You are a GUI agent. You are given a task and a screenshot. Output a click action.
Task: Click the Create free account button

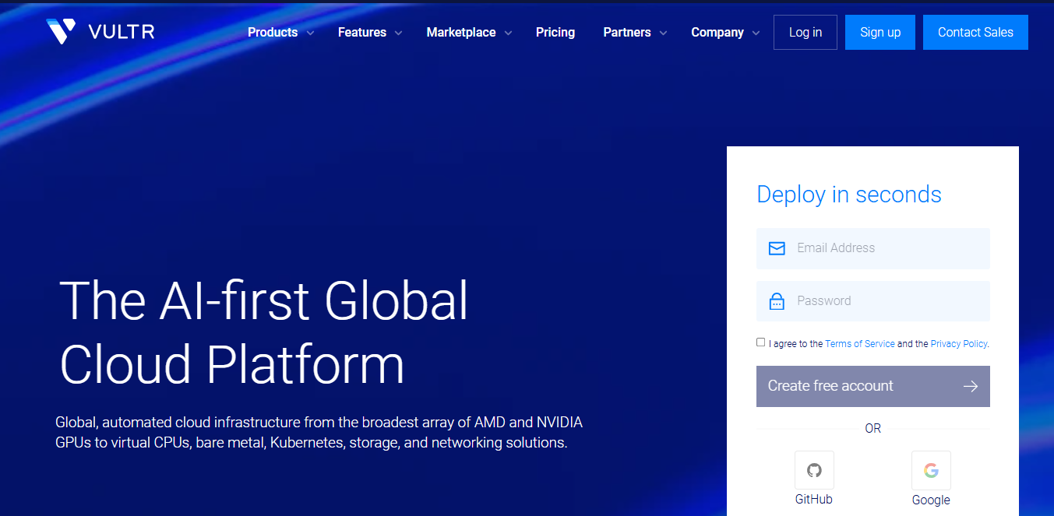873,386
